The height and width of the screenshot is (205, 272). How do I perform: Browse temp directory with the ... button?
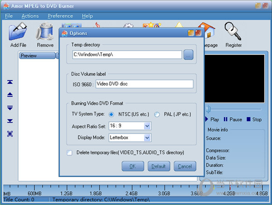[189, 55]
